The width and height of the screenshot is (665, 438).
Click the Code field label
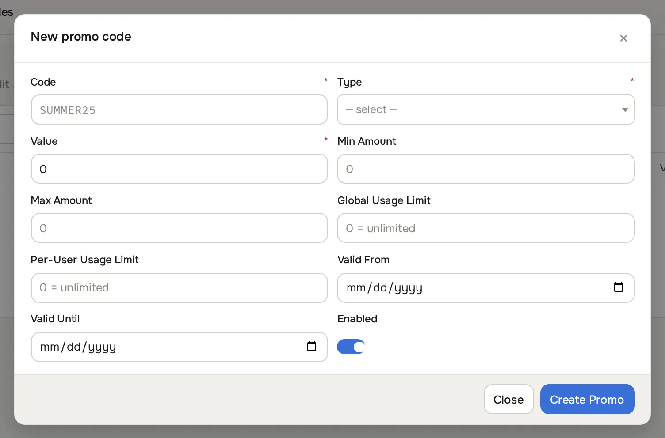[x=43, y=82]
